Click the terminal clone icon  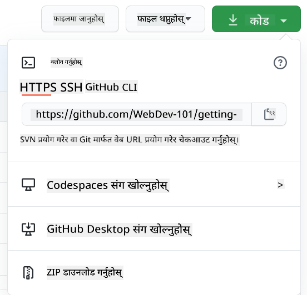28,63
